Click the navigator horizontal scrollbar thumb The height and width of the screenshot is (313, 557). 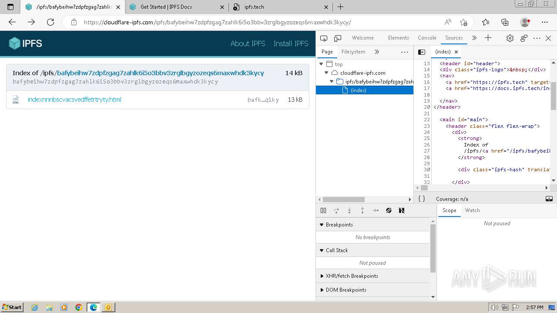343,199
